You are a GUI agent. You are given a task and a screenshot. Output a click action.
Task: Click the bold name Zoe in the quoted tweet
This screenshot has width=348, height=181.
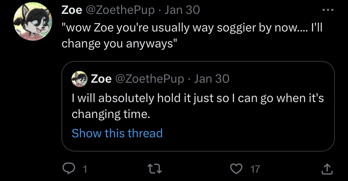[101, 79]
